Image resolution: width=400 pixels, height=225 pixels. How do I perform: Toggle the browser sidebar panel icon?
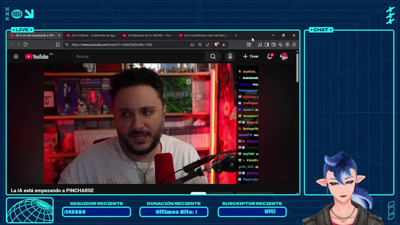267,45
